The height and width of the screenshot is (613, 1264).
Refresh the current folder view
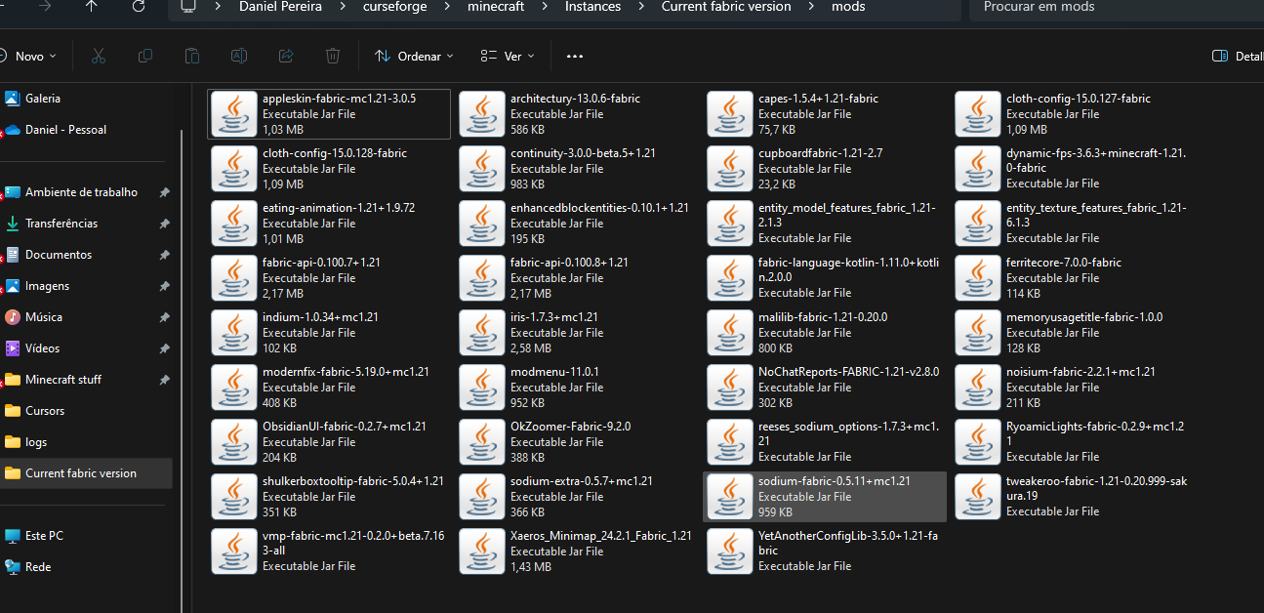click(x=139, y=7)
